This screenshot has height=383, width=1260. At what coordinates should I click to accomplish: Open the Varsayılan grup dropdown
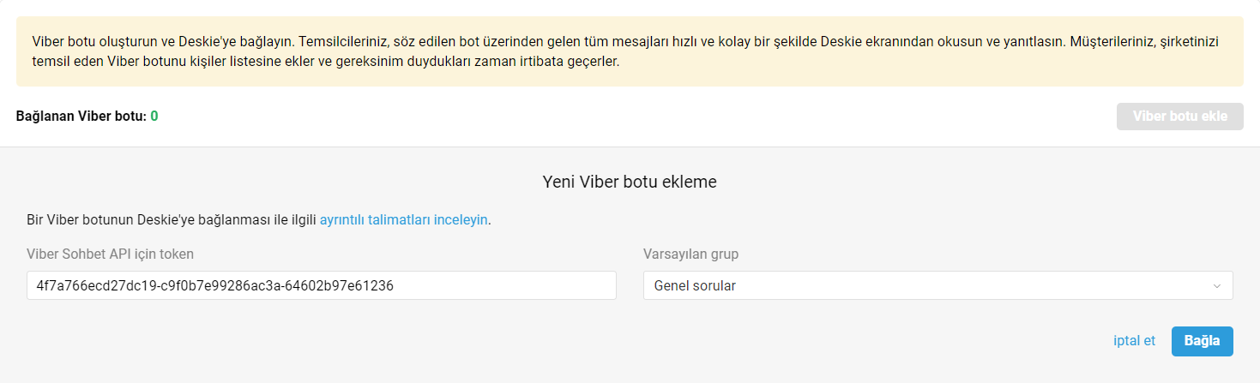pos(938,285)
